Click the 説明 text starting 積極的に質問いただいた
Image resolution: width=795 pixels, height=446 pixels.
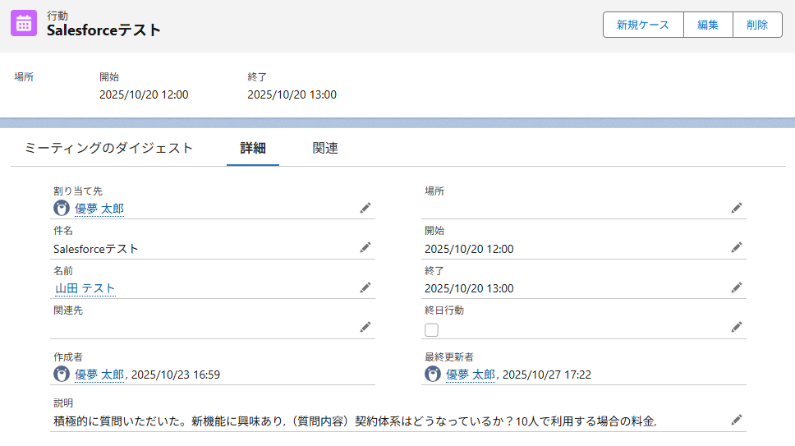355,421
